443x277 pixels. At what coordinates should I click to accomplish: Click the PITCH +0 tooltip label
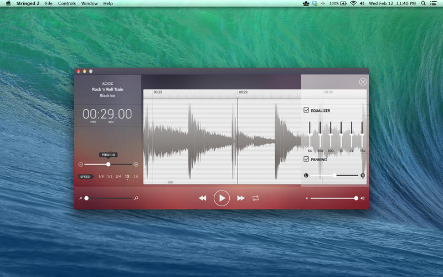108,155
